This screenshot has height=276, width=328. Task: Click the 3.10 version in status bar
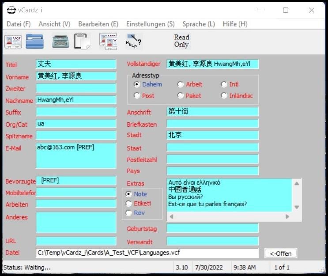[x=181, y=268]
